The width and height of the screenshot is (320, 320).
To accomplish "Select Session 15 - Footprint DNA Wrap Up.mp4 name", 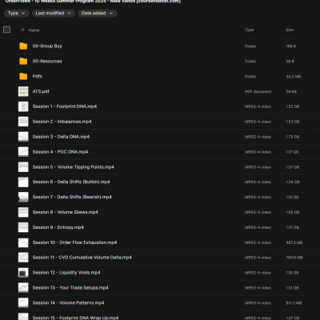I will coord(75,318).
